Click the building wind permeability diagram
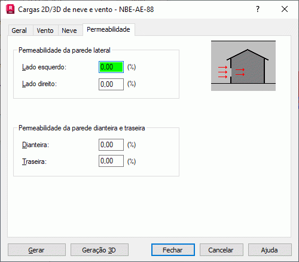Screen dimensions: 299x262 pyautogui.click(x=243, y=66)
